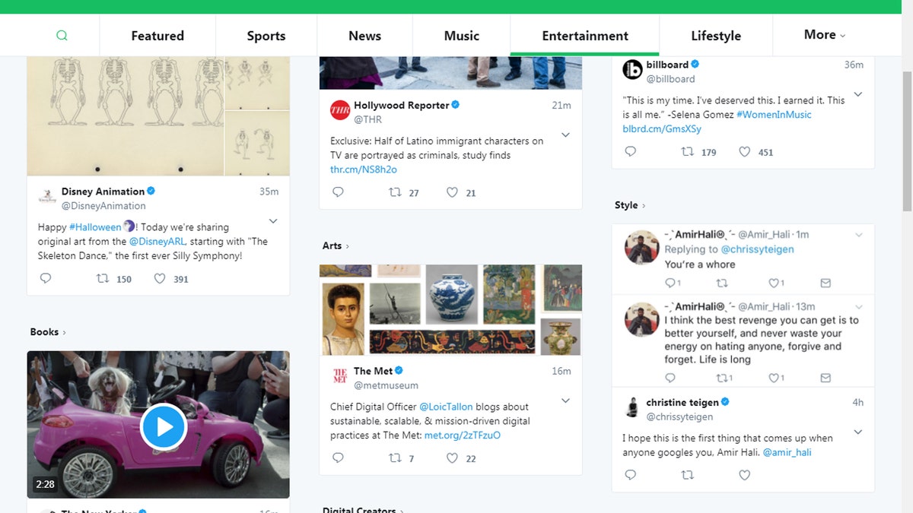Open the #WomenInMusic hashtag
Screen dimensions: 913x513
774,114
